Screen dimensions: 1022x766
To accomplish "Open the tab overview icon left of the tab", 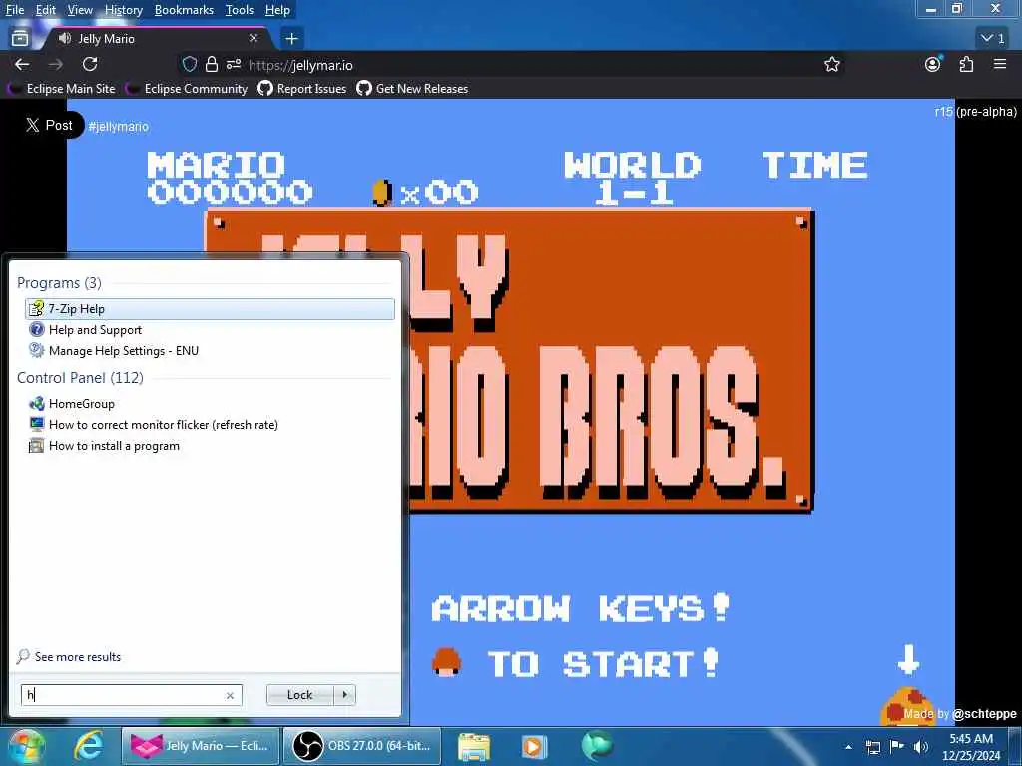I will click(x=20, y=39).
